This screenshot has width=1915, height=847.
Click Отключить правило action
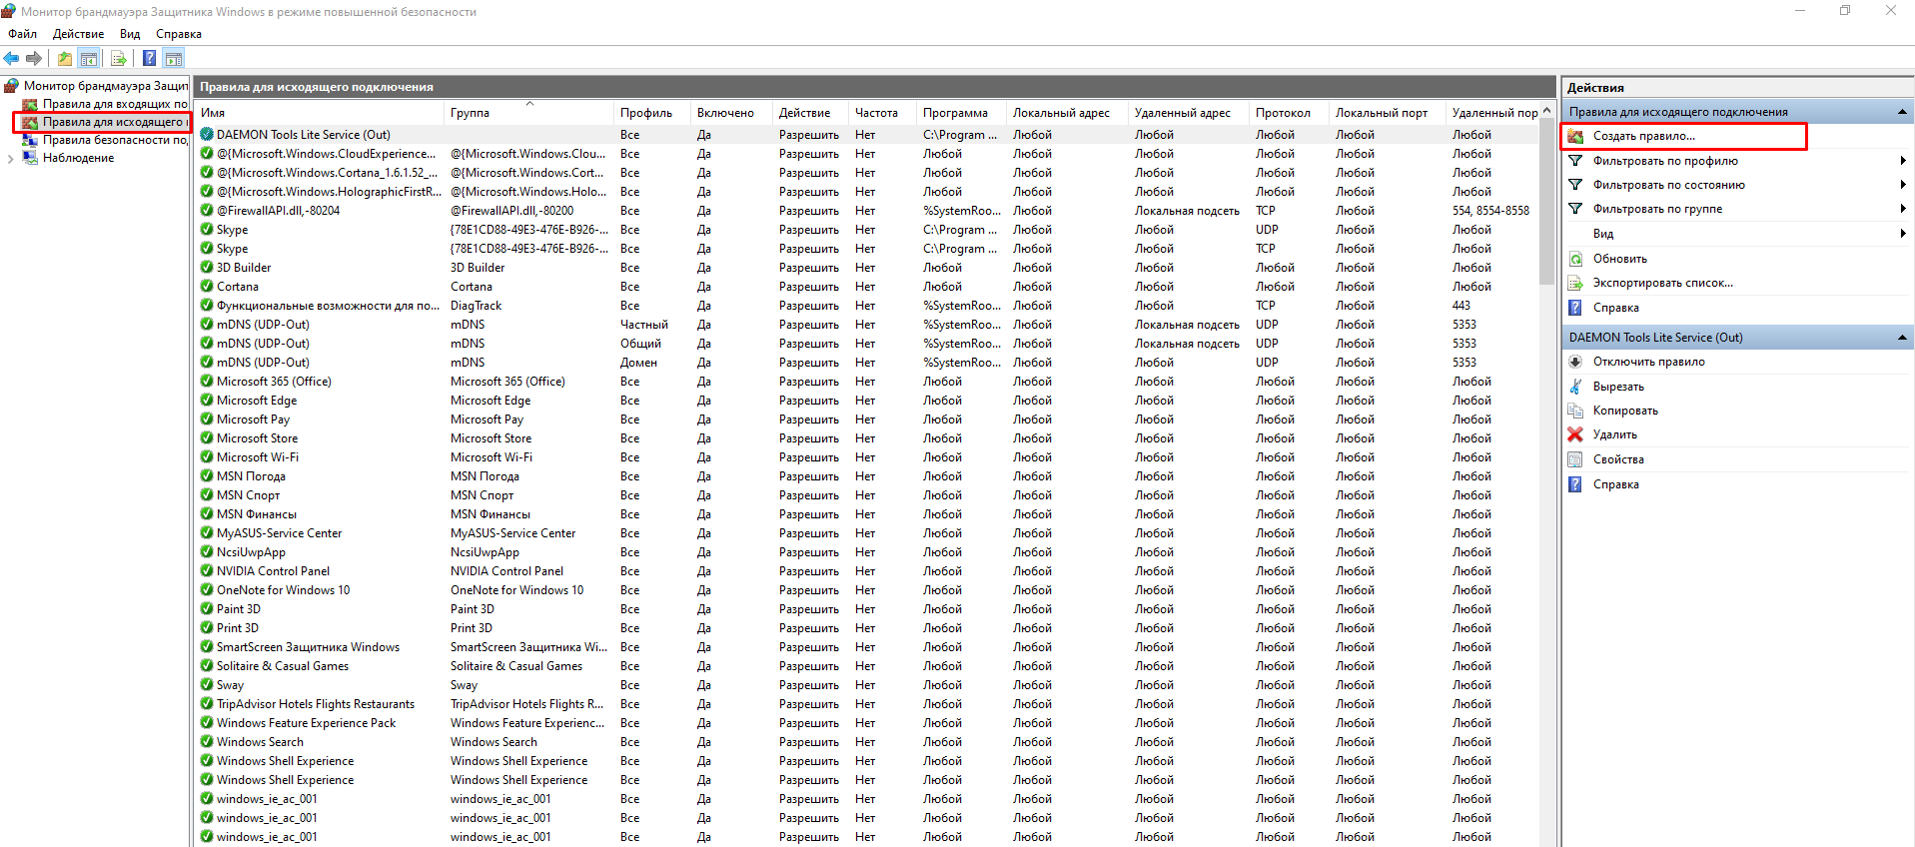1648,362
